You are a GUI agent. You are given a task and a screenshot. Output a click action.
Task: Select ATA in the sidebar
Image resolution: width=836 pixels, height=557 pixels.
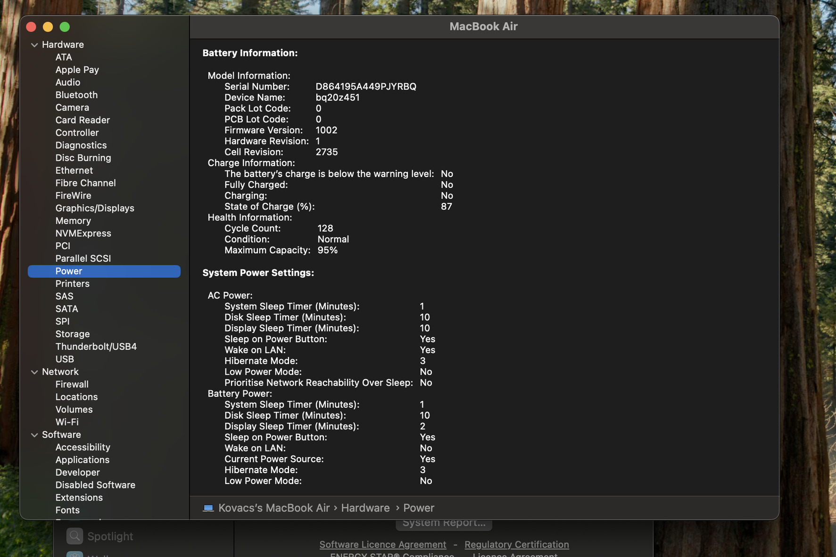pyautogui.click(x=64, y=57)
